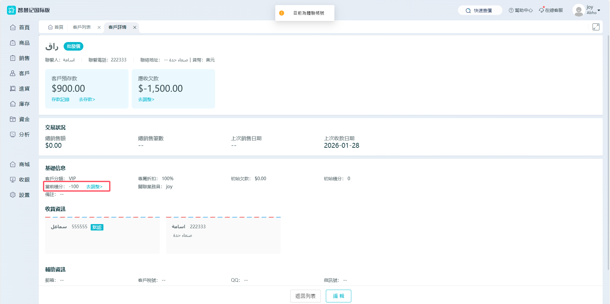Click the 設置 settings gear icon

pos(13,195)
